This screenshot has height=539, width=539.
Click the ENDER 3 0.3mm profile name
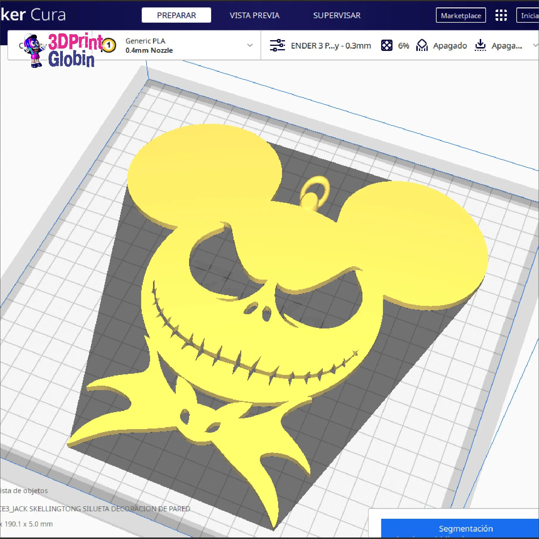coord(331,46)
